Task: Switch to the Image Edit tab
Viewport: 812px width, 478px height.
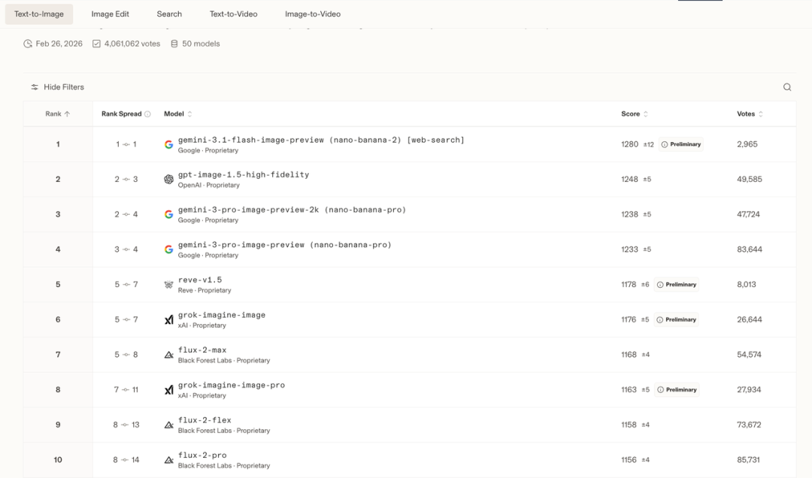Action: (x=110, y=14)
